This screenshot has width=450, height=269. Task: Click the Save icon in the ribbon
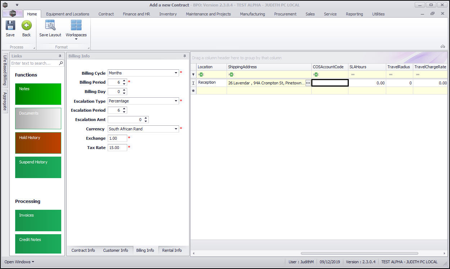tap(10, 25)
